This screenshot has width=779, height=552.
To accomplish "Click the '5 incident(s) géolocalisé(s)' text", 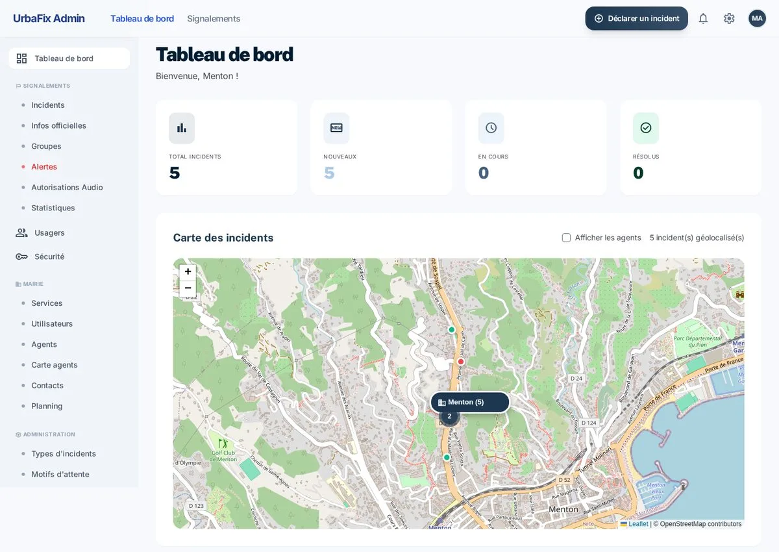I will point(697,238).
